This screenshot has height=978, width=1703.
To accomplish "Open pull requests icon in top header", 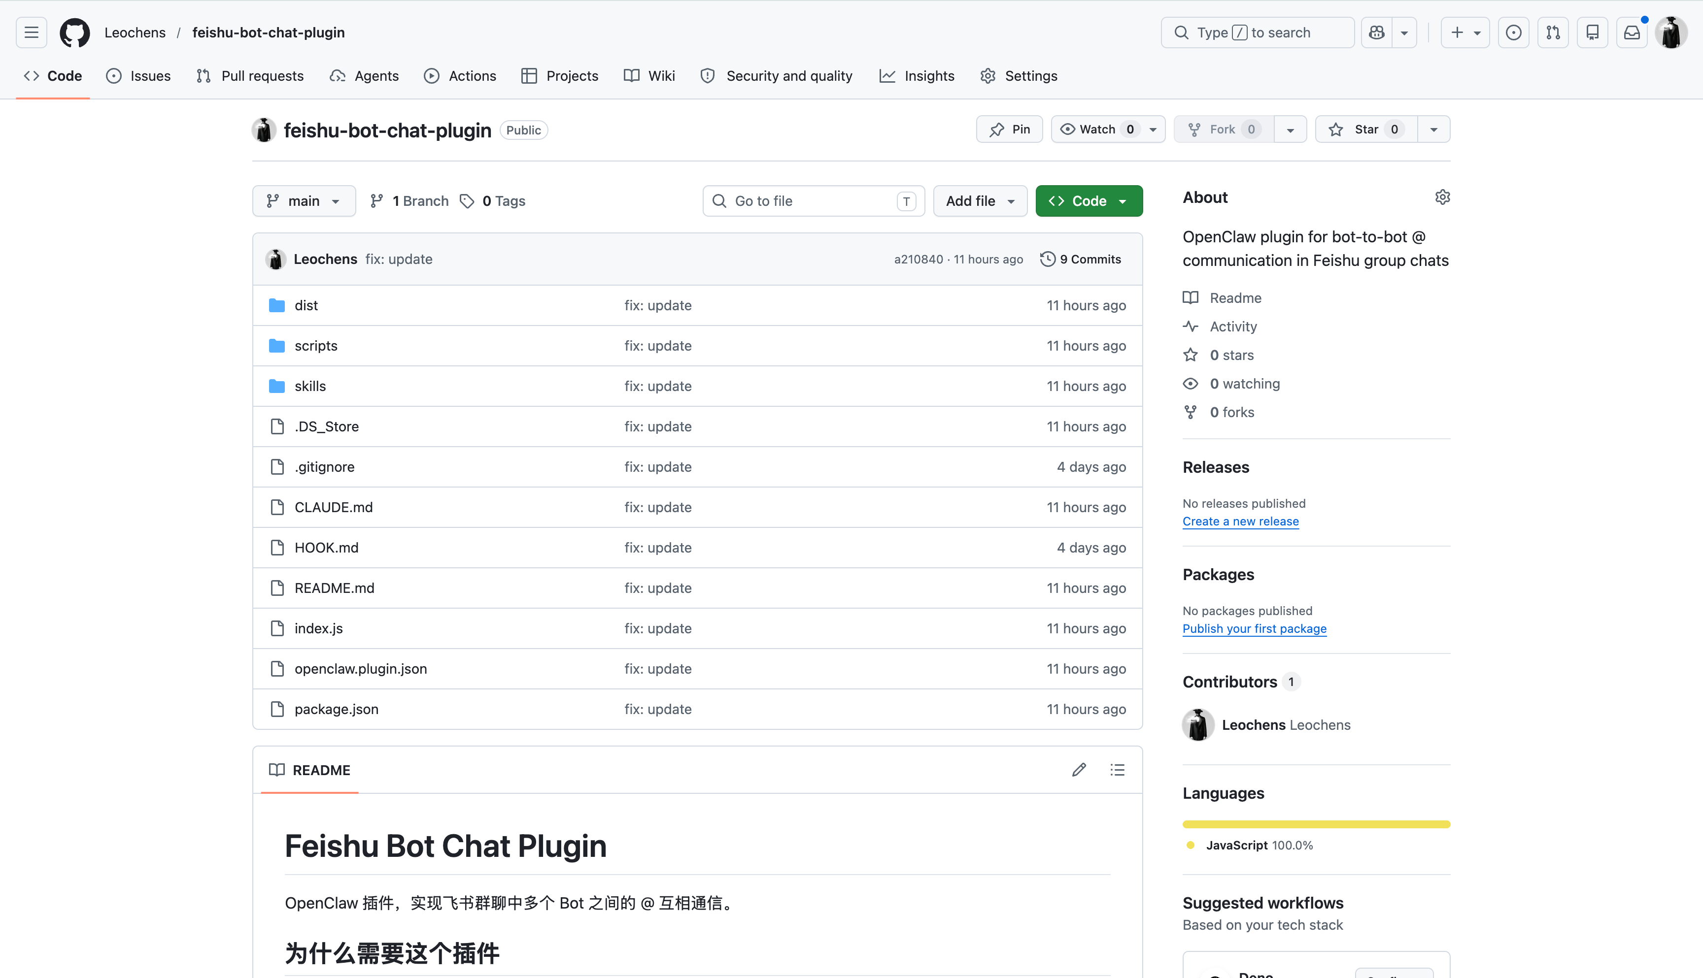I will [1553, 32].
